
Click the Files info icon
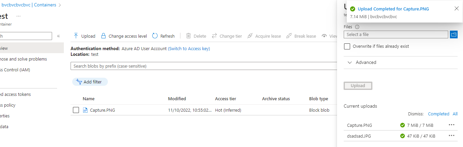[x=357, y=27]
